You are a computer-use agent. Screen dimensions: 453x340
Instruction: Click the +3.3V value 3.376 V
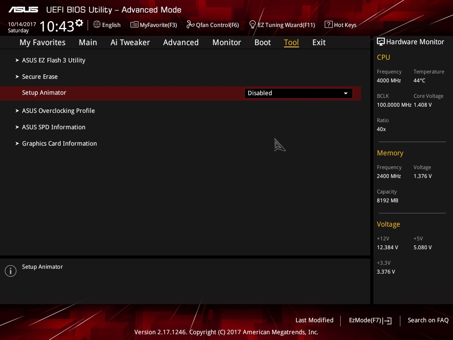tap(386, 272)
